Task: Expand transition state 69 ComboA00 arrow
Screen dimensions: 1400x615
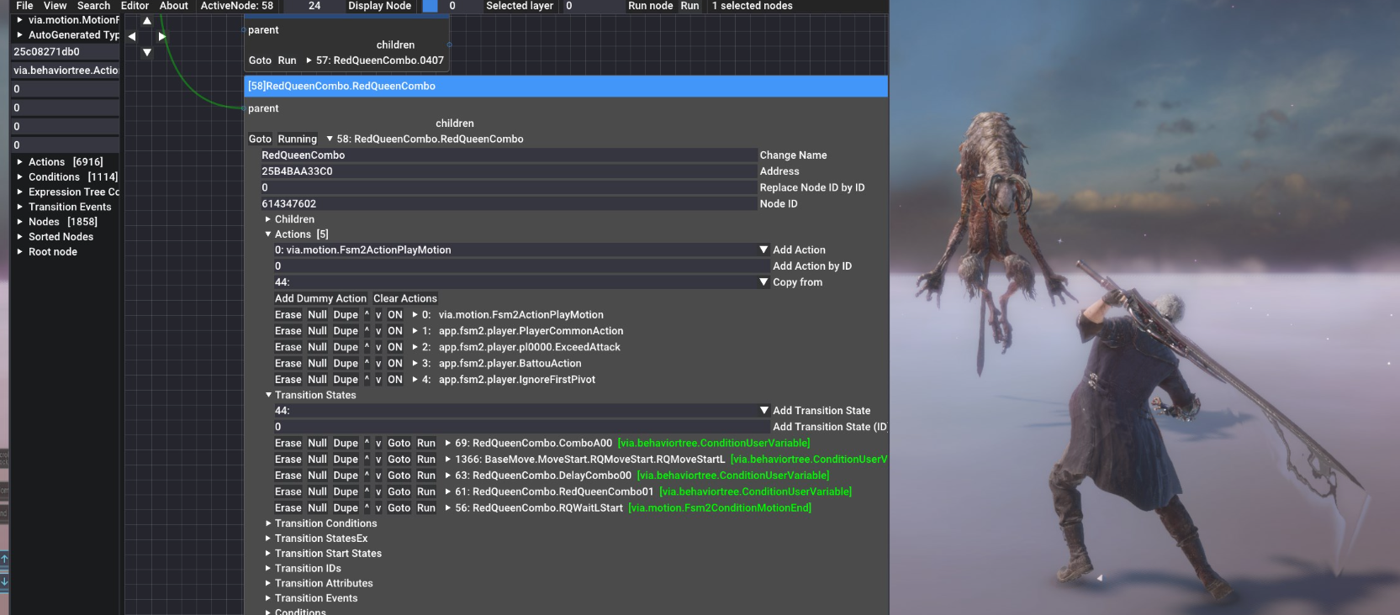Action: tap(448, 444)
